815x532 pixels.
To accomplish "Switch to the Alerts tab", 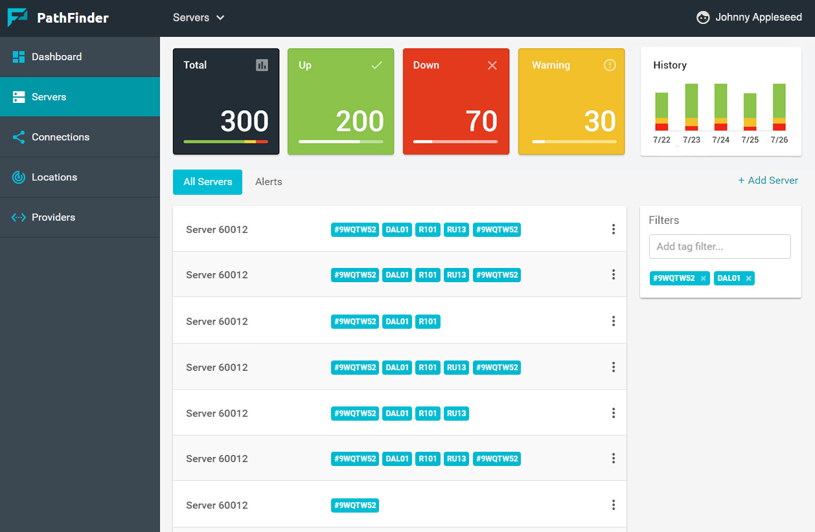I will pos(268,182).
